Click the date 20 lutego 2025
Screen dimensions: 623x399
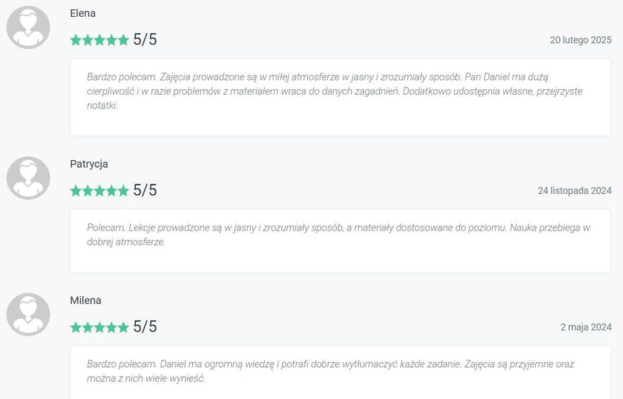click(x=581, y=40)
